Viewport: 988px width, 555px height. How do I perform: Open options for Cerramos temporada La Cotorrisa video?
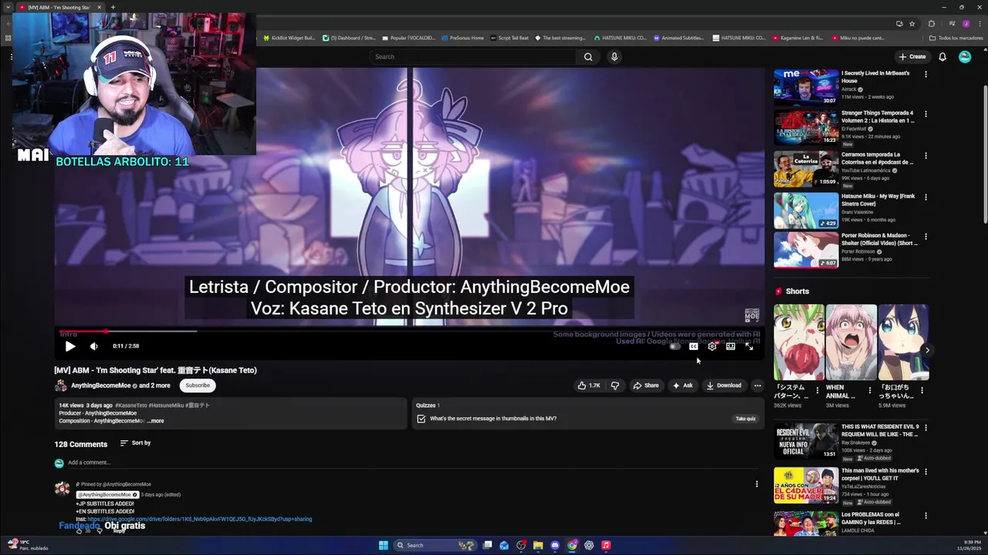tap(925, 156)
